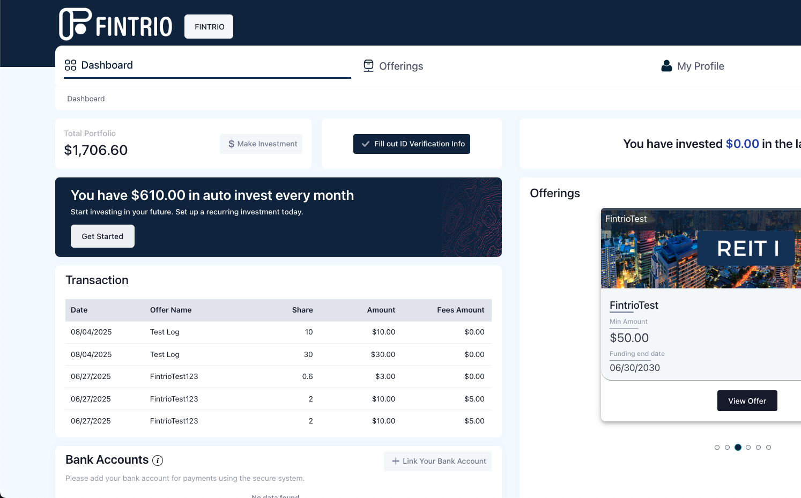The height and width of the screenshot is (498, 801).
Task: Click the Fintrio logo icon
Action: pos(75,25)
